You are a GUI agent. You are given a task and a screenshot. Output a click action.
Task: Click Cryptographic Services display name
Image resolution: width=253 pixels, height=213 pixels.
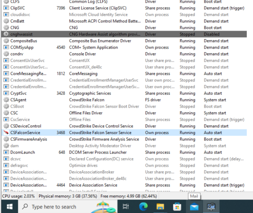coord(90,93)
